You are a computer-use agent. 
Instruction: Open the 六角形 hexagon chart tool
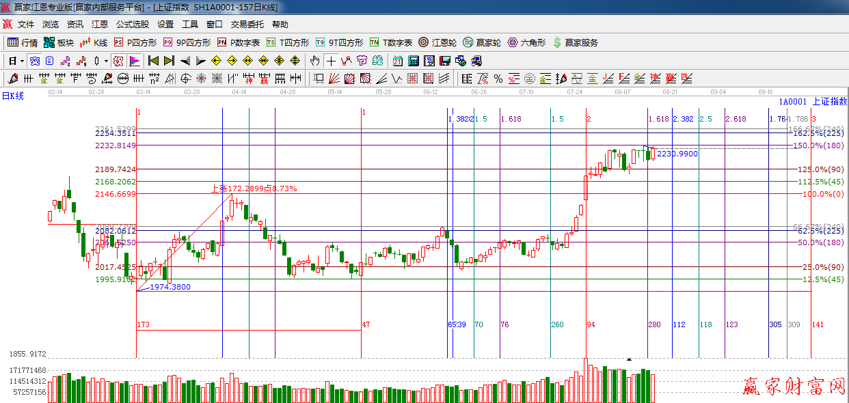pos(526,42)
